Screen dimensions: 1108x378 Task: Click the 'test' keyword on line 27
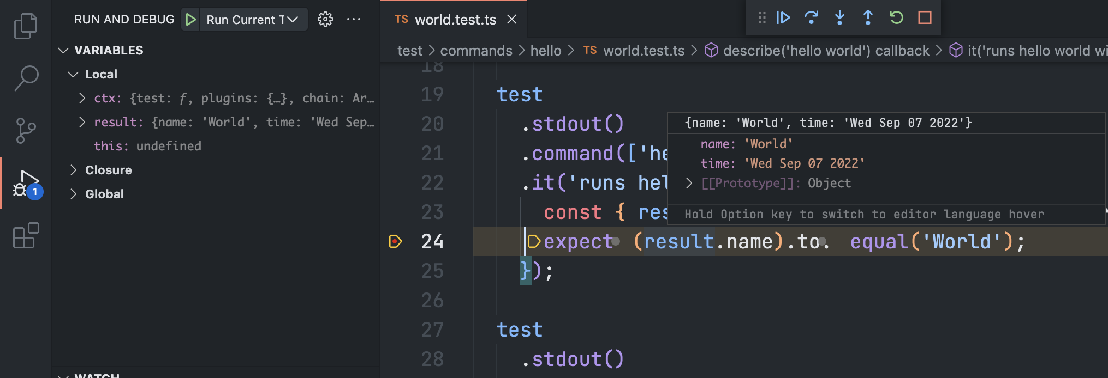click(x=520, y=330)
